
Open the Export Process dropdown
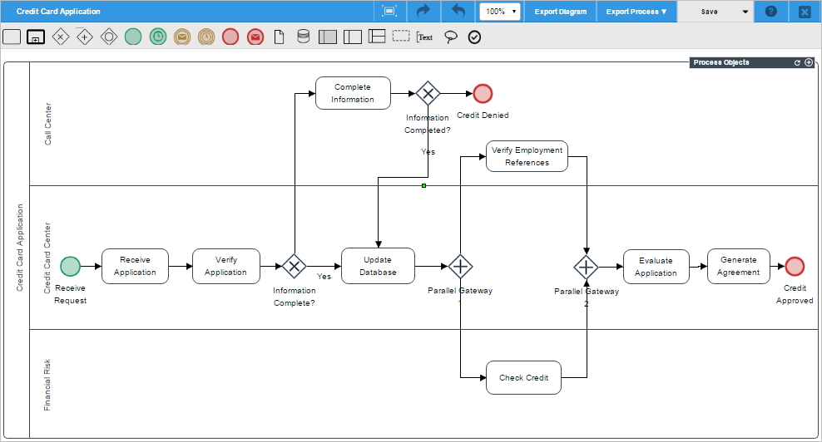(636, 12)
